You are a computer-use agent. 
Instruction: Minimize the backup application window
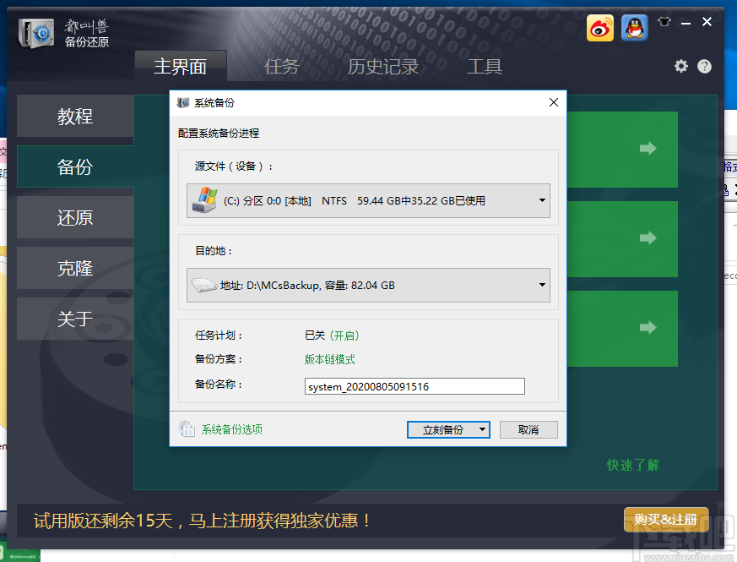[x=686, y=23]
